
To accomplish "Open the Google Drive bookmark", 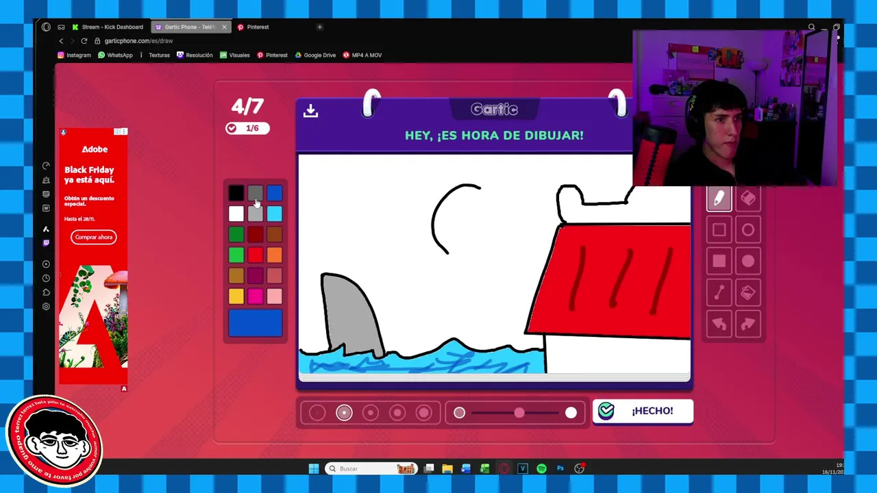I will coord(315,55).
